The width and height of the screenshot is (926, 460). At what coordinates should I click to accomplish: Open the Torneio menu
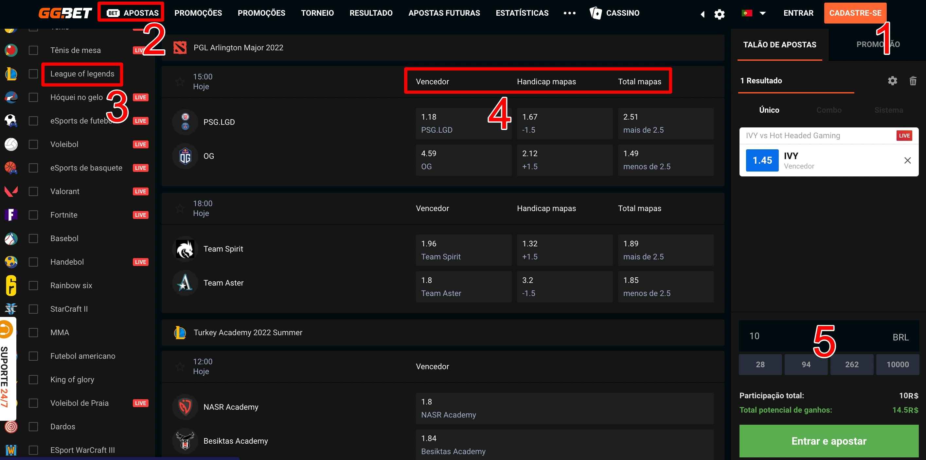[317, 13]
